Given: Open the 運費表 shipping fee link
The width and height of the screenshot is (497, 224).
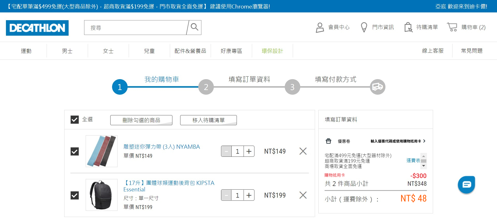Looking at the screenshot, I should pyautogui.click(x=413, y=160).
